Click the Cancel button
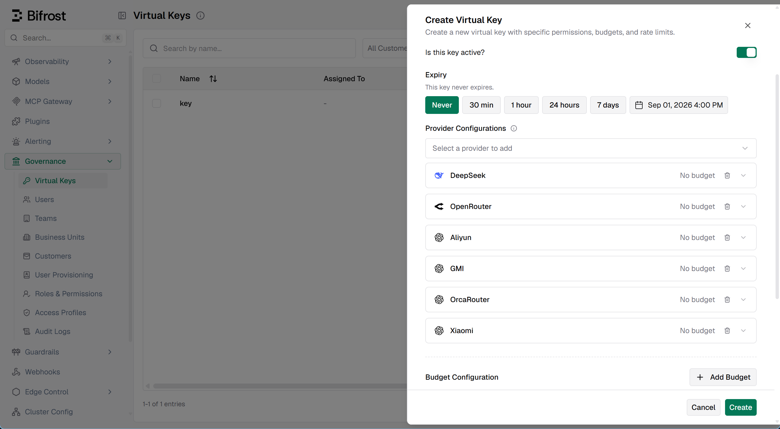 pyautogui.click(x=703, y=408)
